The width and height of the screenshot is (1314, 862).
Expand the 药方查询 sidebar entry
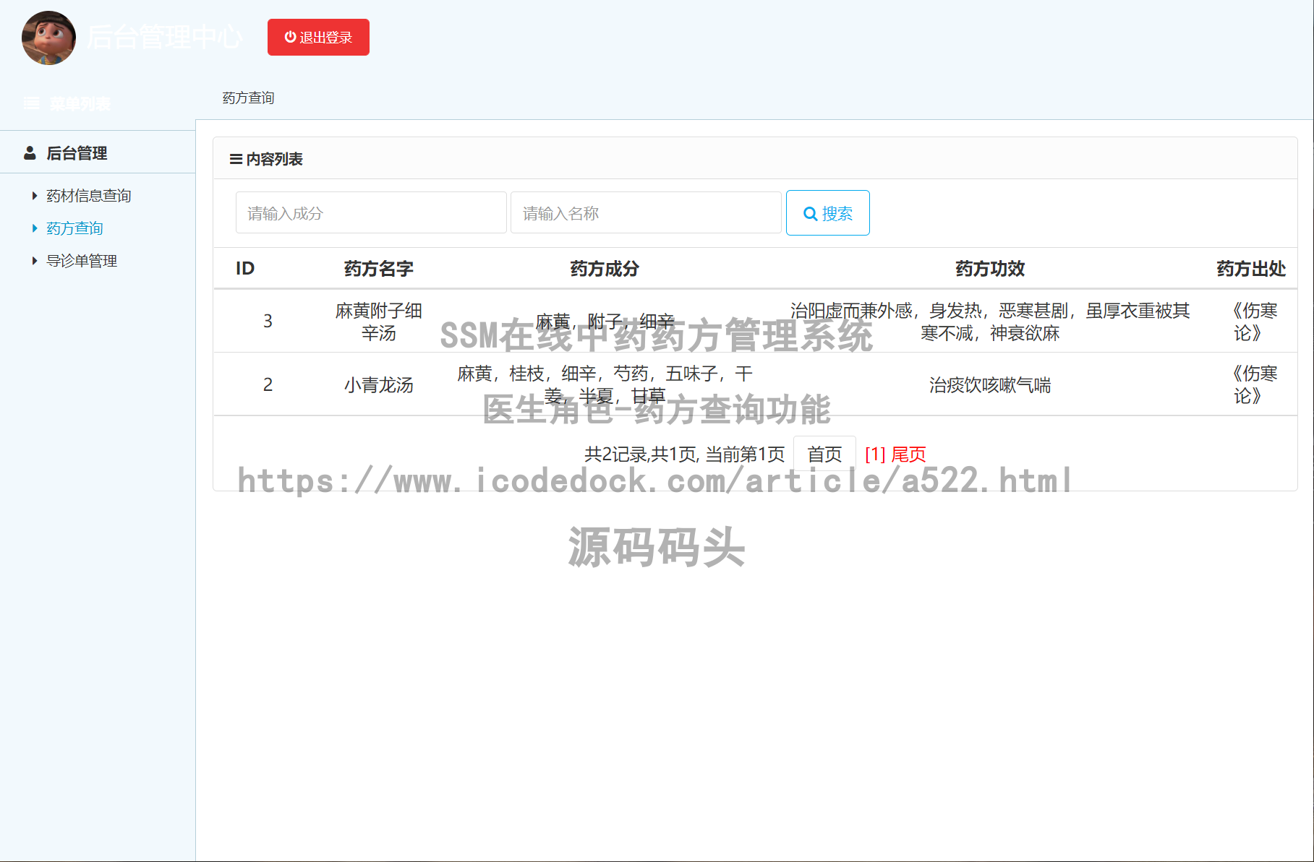click(74, 228)
